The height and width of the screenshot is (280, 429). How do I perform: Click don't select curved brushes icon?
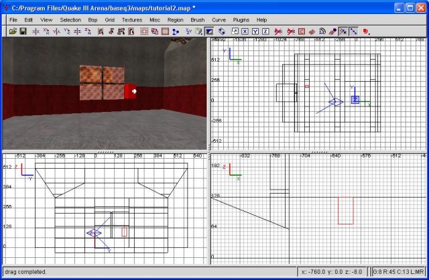(291, 31)
